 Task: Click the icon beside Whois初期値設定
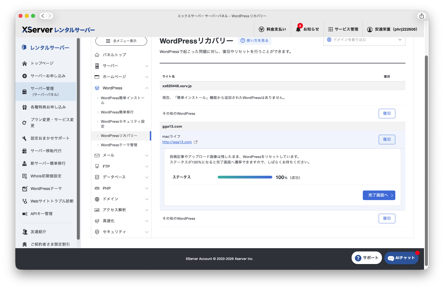25,176
